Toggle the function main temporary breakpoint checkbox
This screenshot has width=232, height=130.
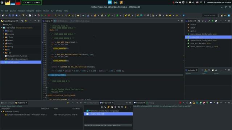point(87,111)
